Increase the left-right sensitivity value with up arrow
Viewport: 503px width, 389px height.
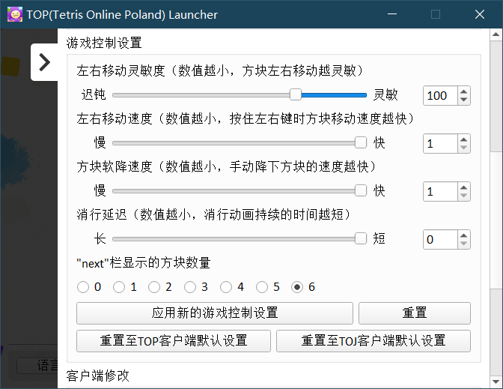pos(463,91)
